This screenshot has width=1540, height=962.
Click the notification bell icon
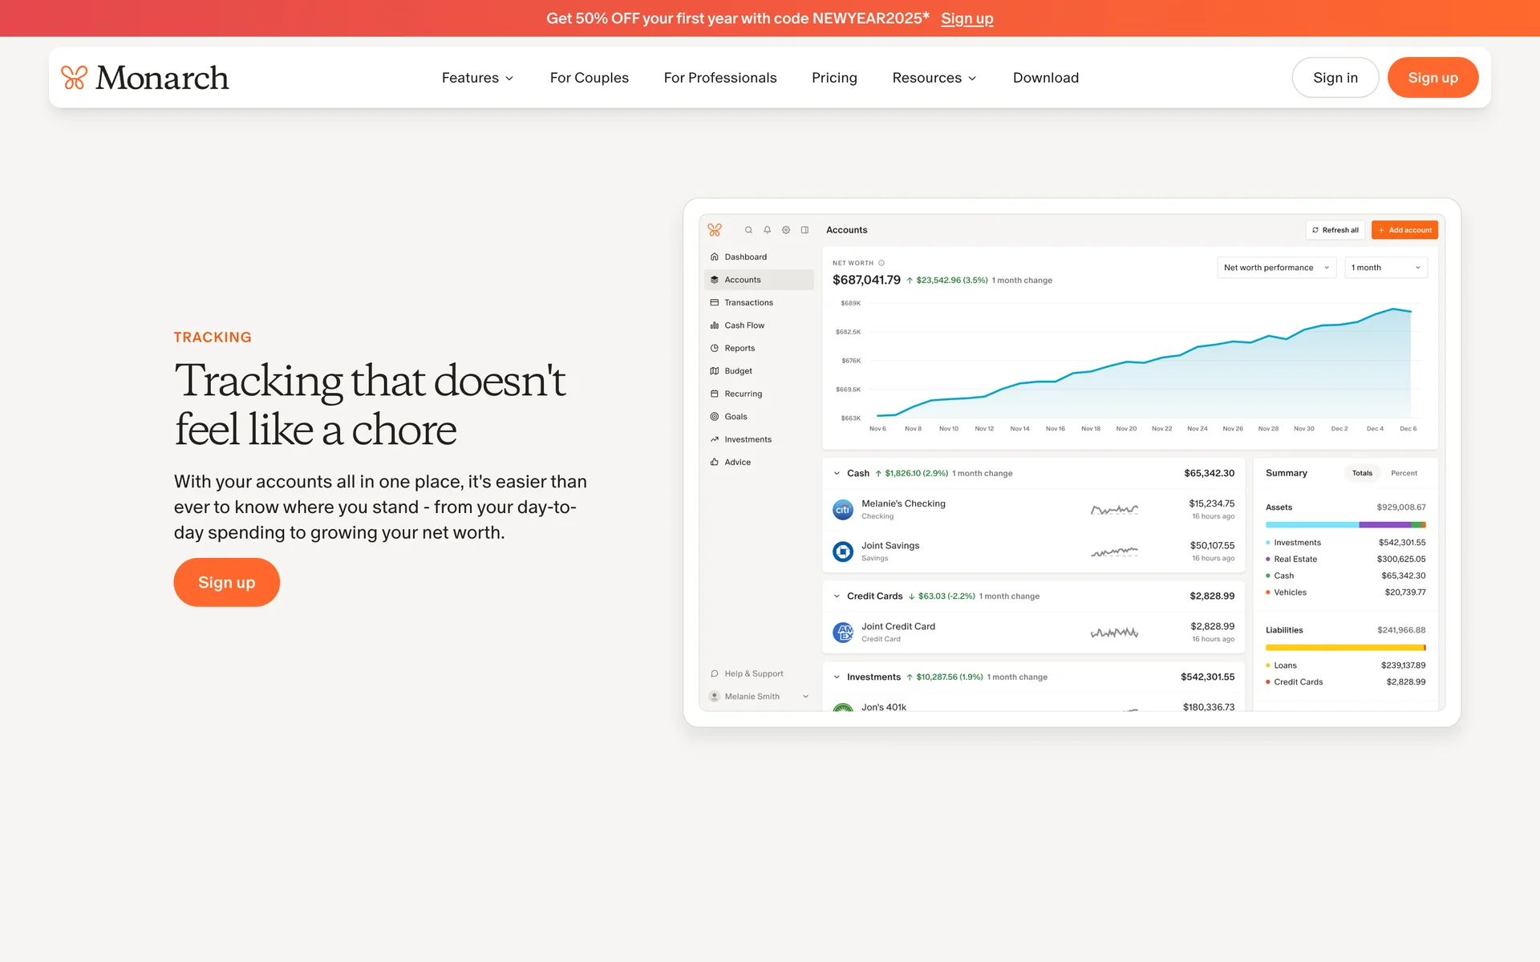click(767, 230)
